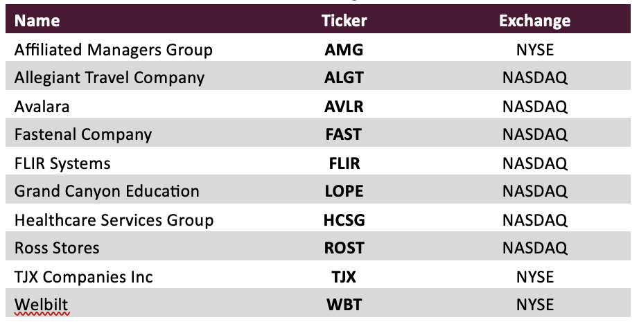Click the AVLR ticker cell

(x=344, y=107)
